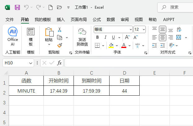Click the Save icon in title bar
Screen dimensions: 193x126
(17, 7)
